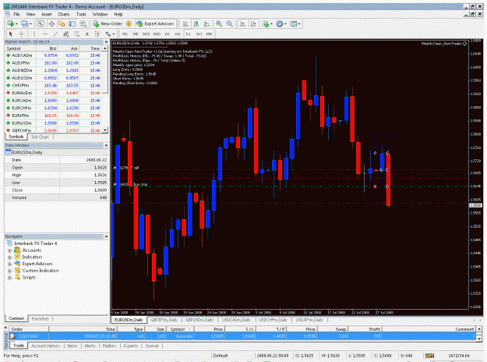Open the Journal terminal tab

(152, 346)
